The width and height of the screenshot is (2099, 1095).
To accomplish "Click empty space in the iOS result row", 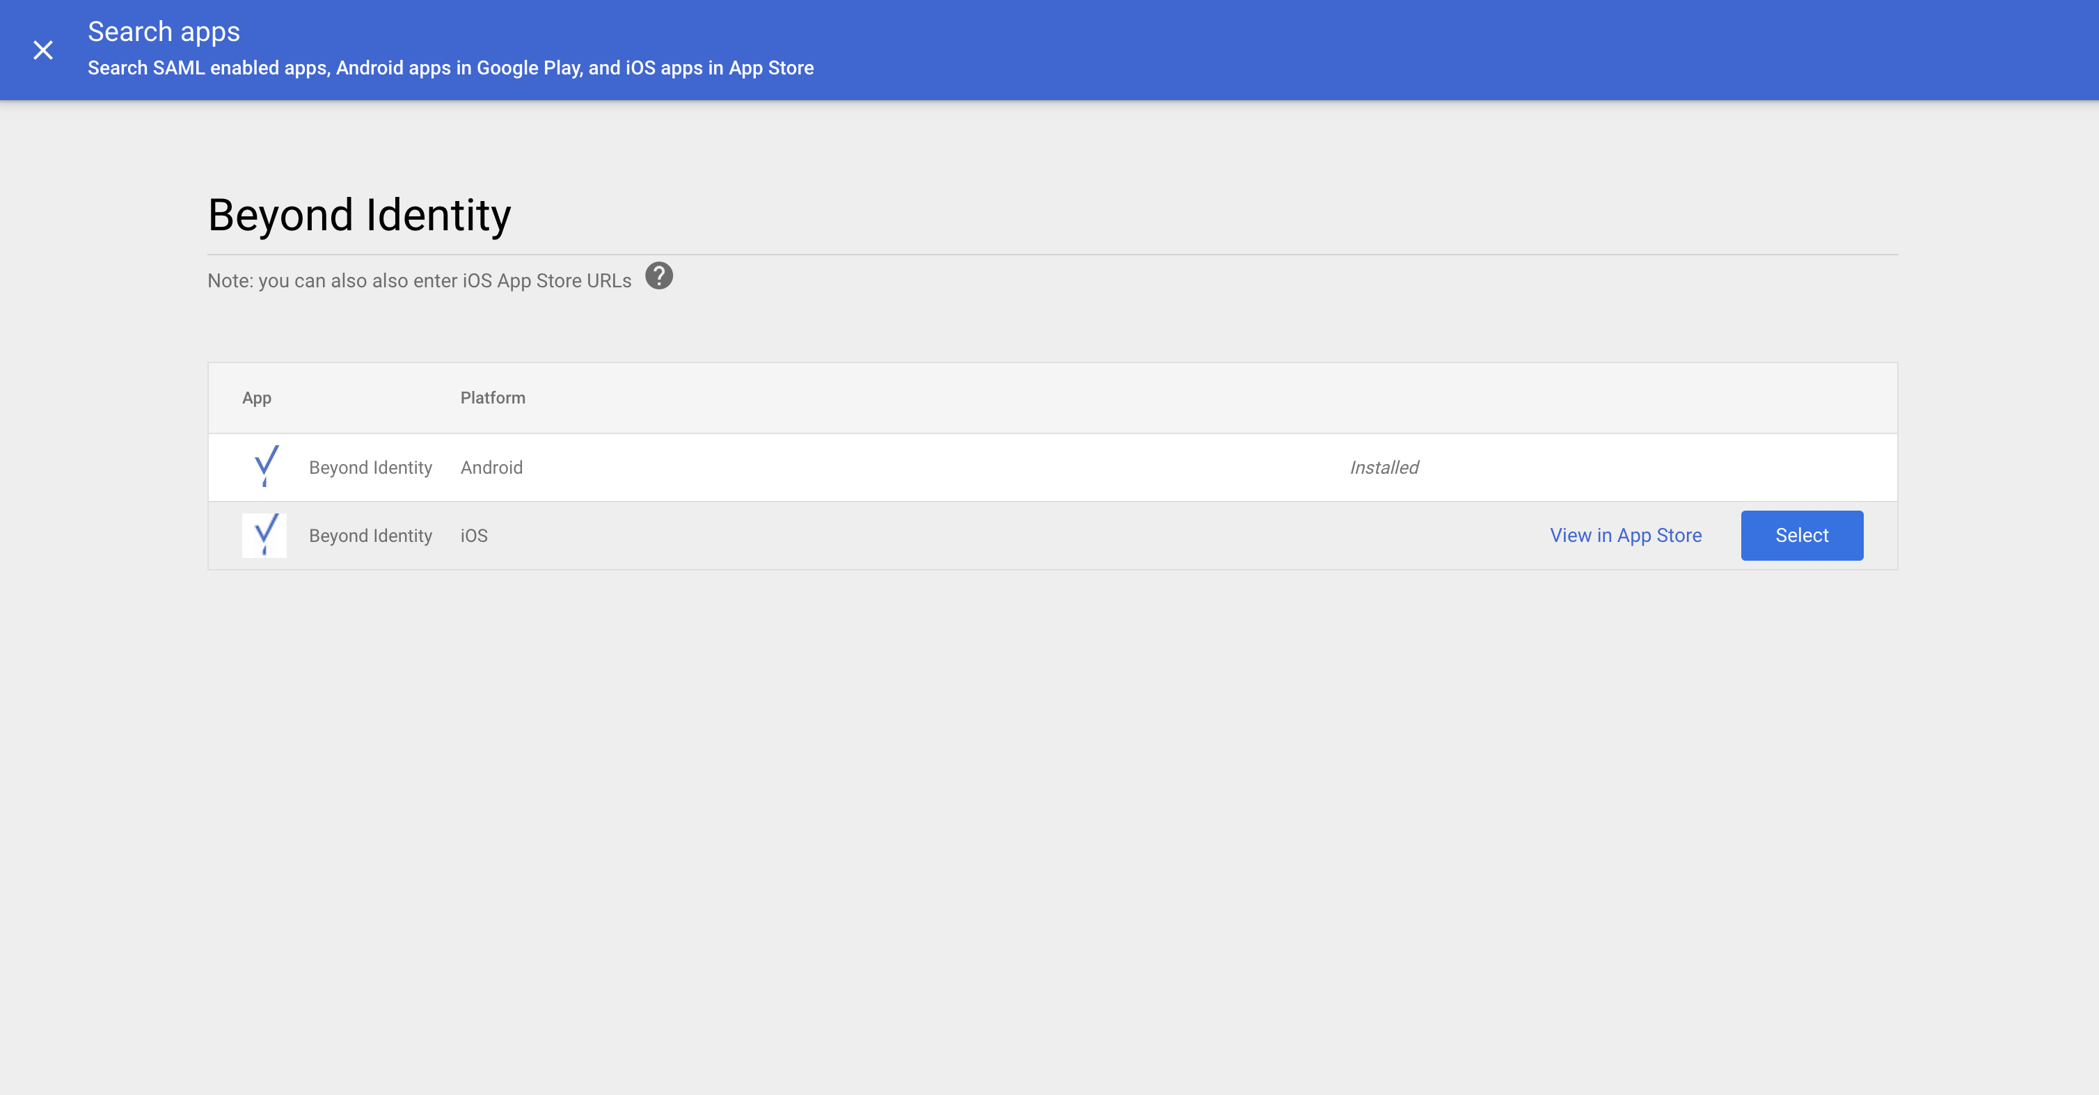I will click(978, 536).
